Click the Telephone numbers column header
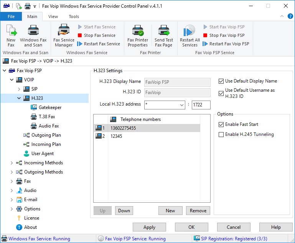This screenshot has width=295, height=243. [x=154, y=119]
